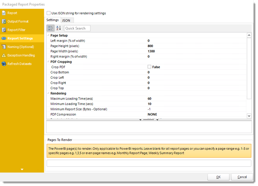Expand sidebar with bottom down arrow
Screen dimensions: 258x186
tap(22, 169)
